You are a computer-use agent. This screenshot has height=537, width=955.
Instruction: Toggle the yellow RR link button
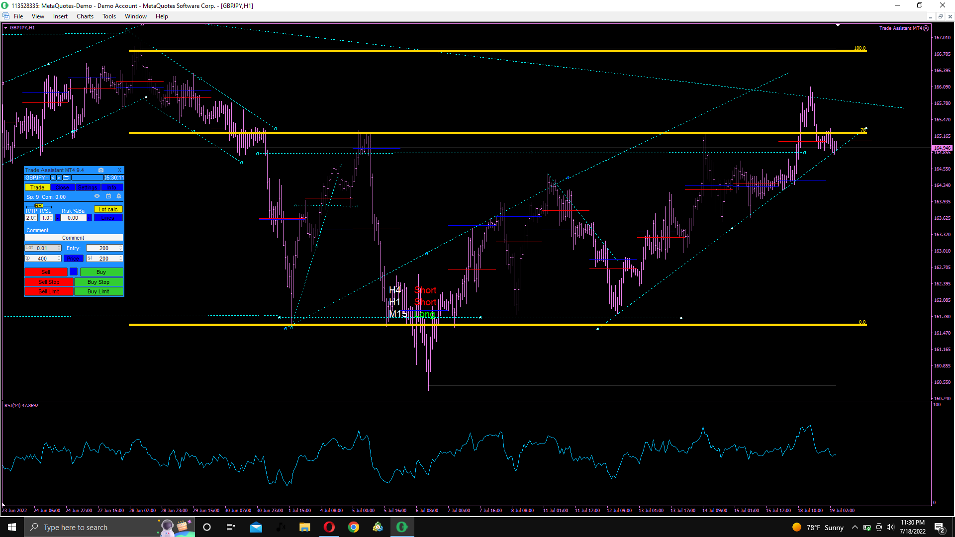coord(39,206)
